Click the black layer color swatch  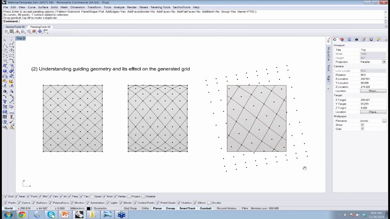click(89, 209)
